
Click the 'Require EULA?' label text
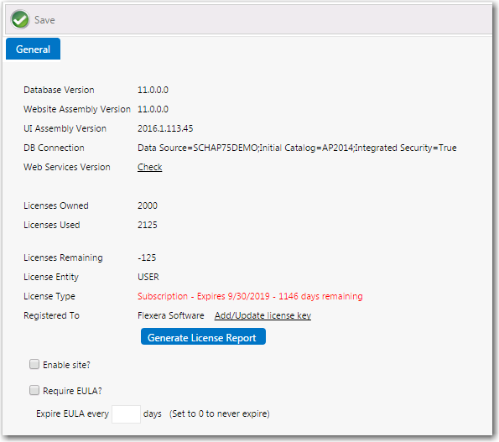click(x=72, y=391)
